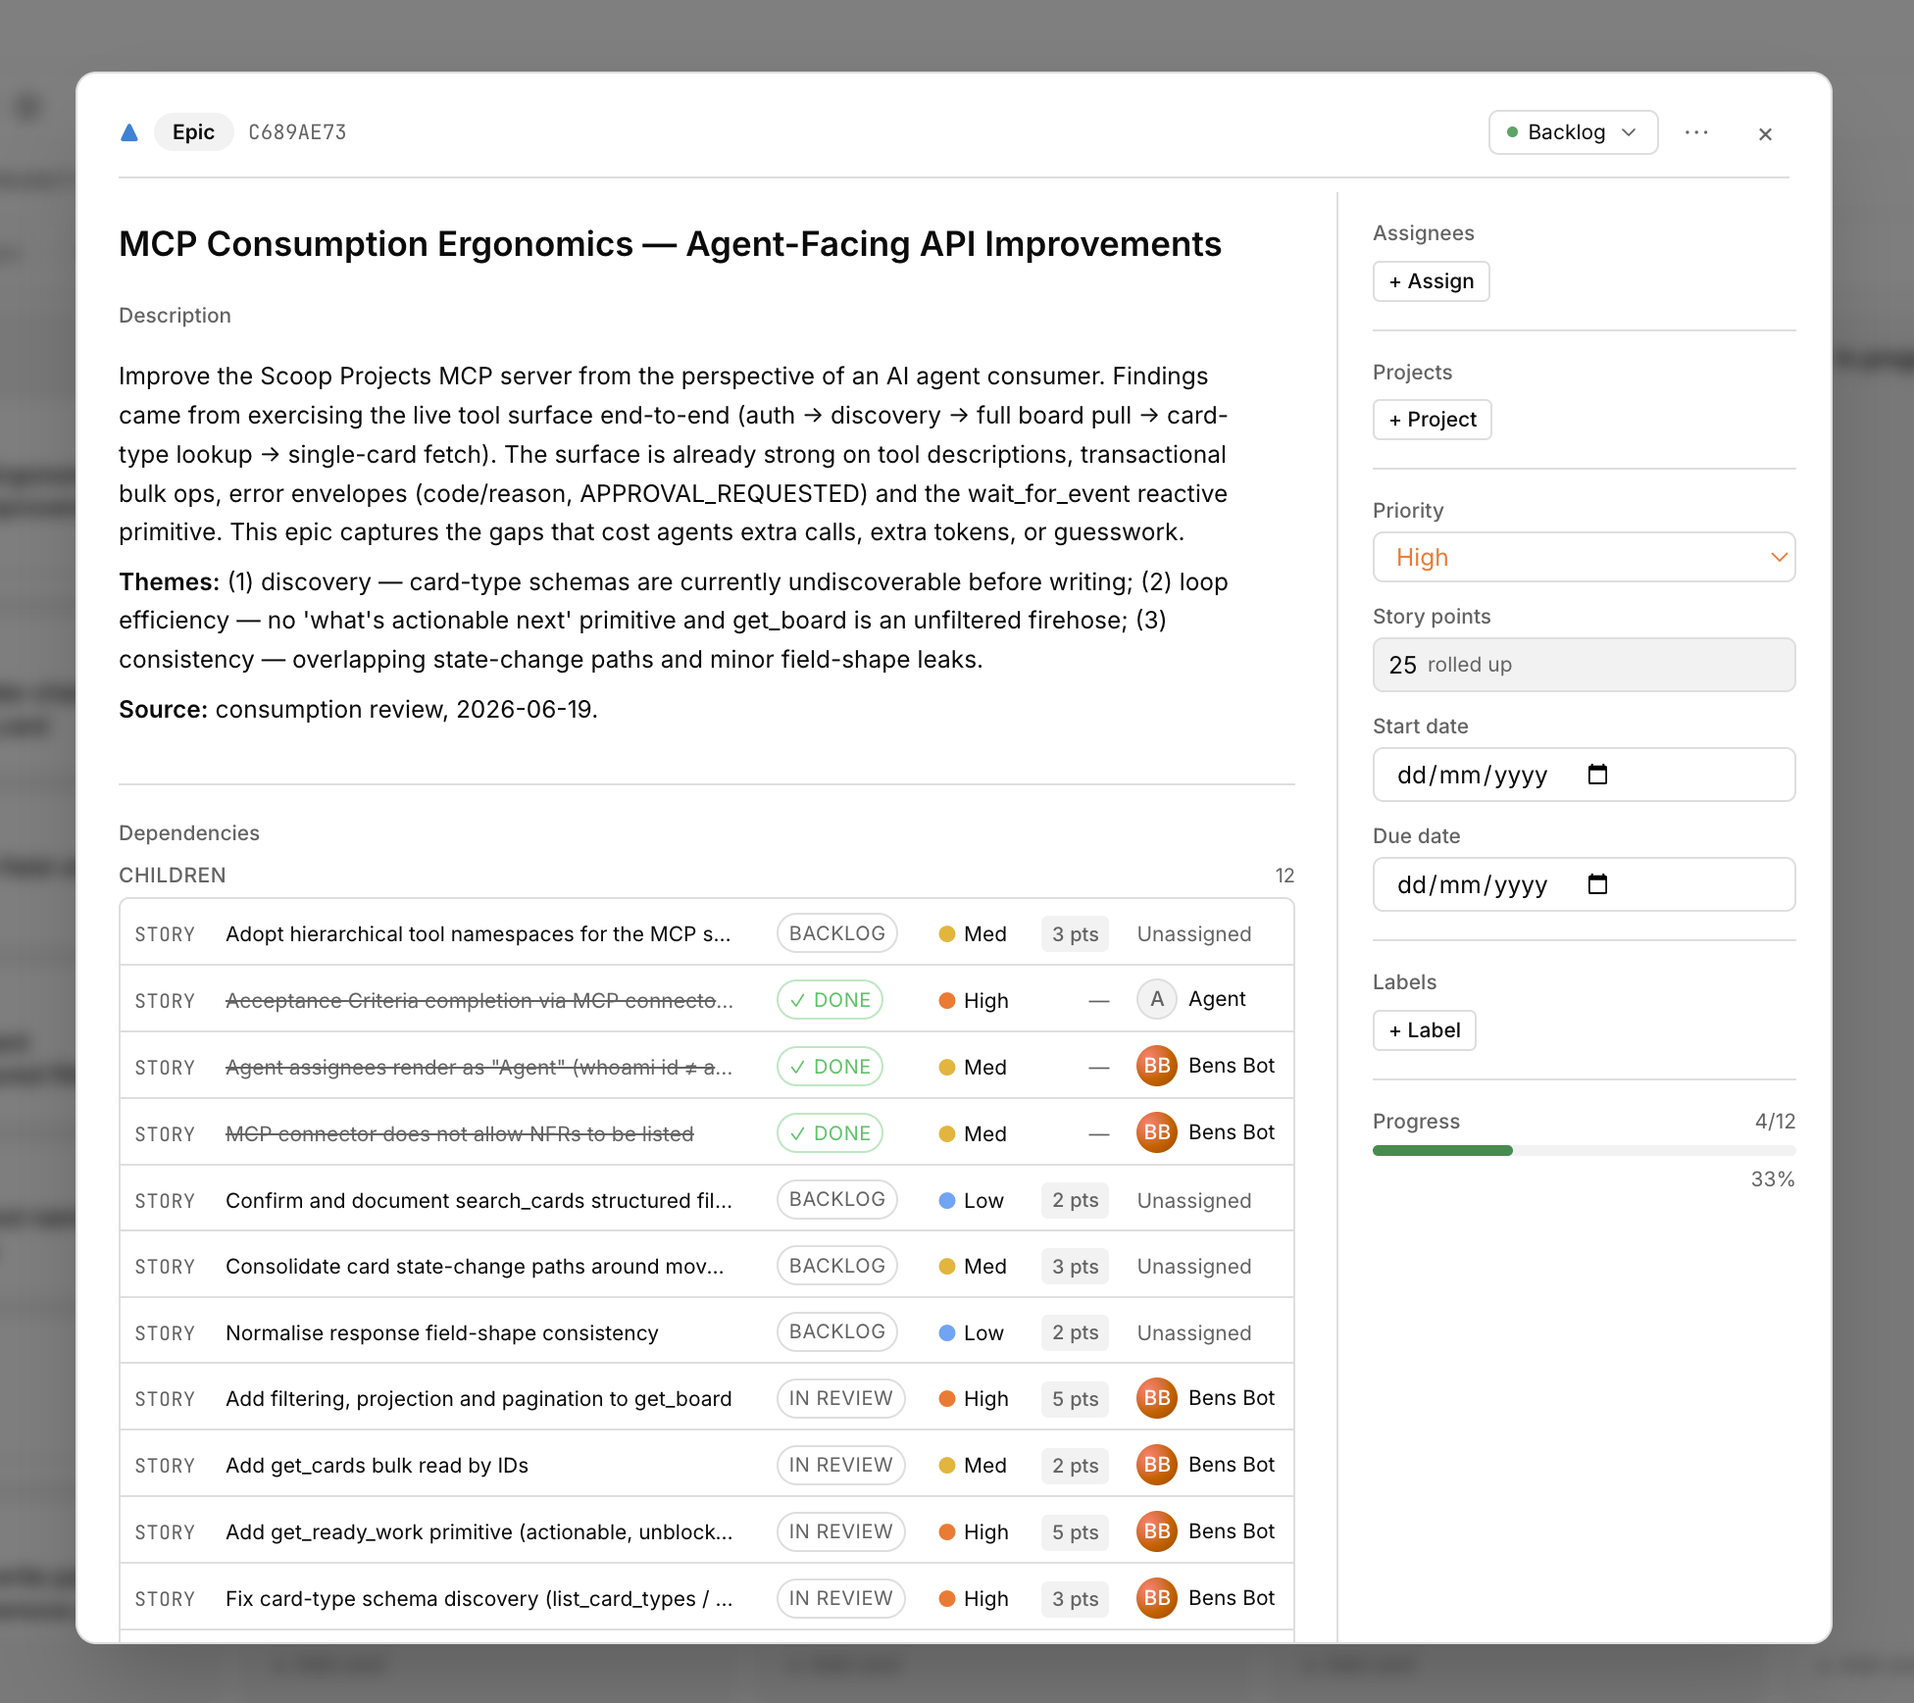The image size is (1914, 1703).
Task: Click the description paragraph text
Action: pos(674,454)
